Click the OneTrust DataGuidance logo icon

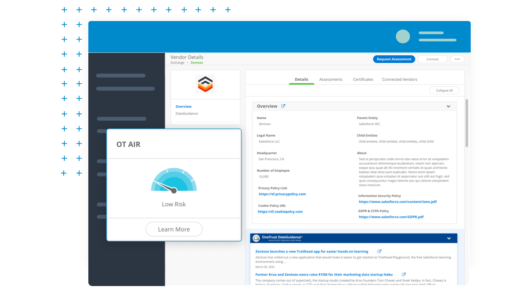(256, 238)
